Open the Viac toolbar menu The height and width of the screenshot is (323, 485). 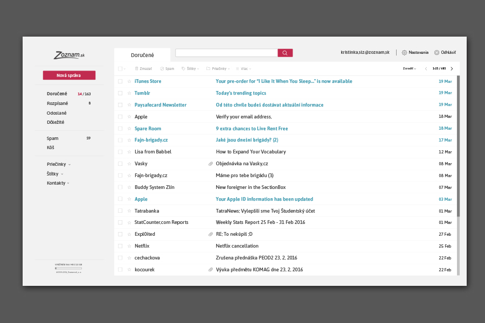240,68
